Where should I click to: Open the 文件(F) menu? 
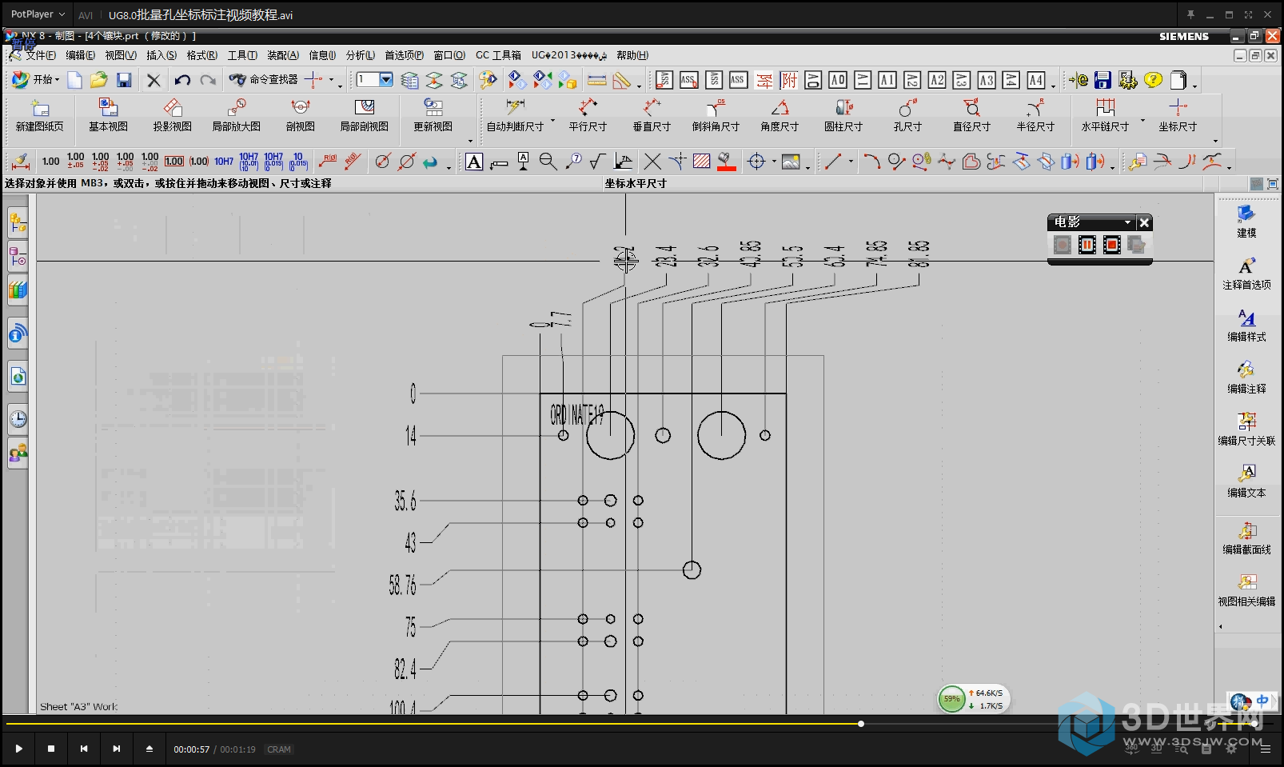pyautogui.click(x=40, y=55)
